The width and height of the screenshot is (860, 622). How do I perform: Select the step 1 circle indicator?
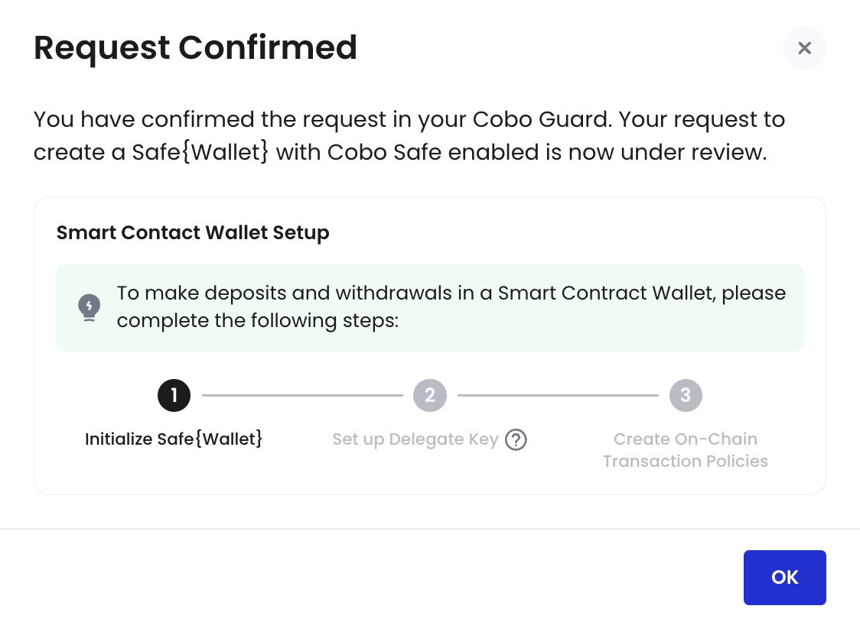click(174, 395)
